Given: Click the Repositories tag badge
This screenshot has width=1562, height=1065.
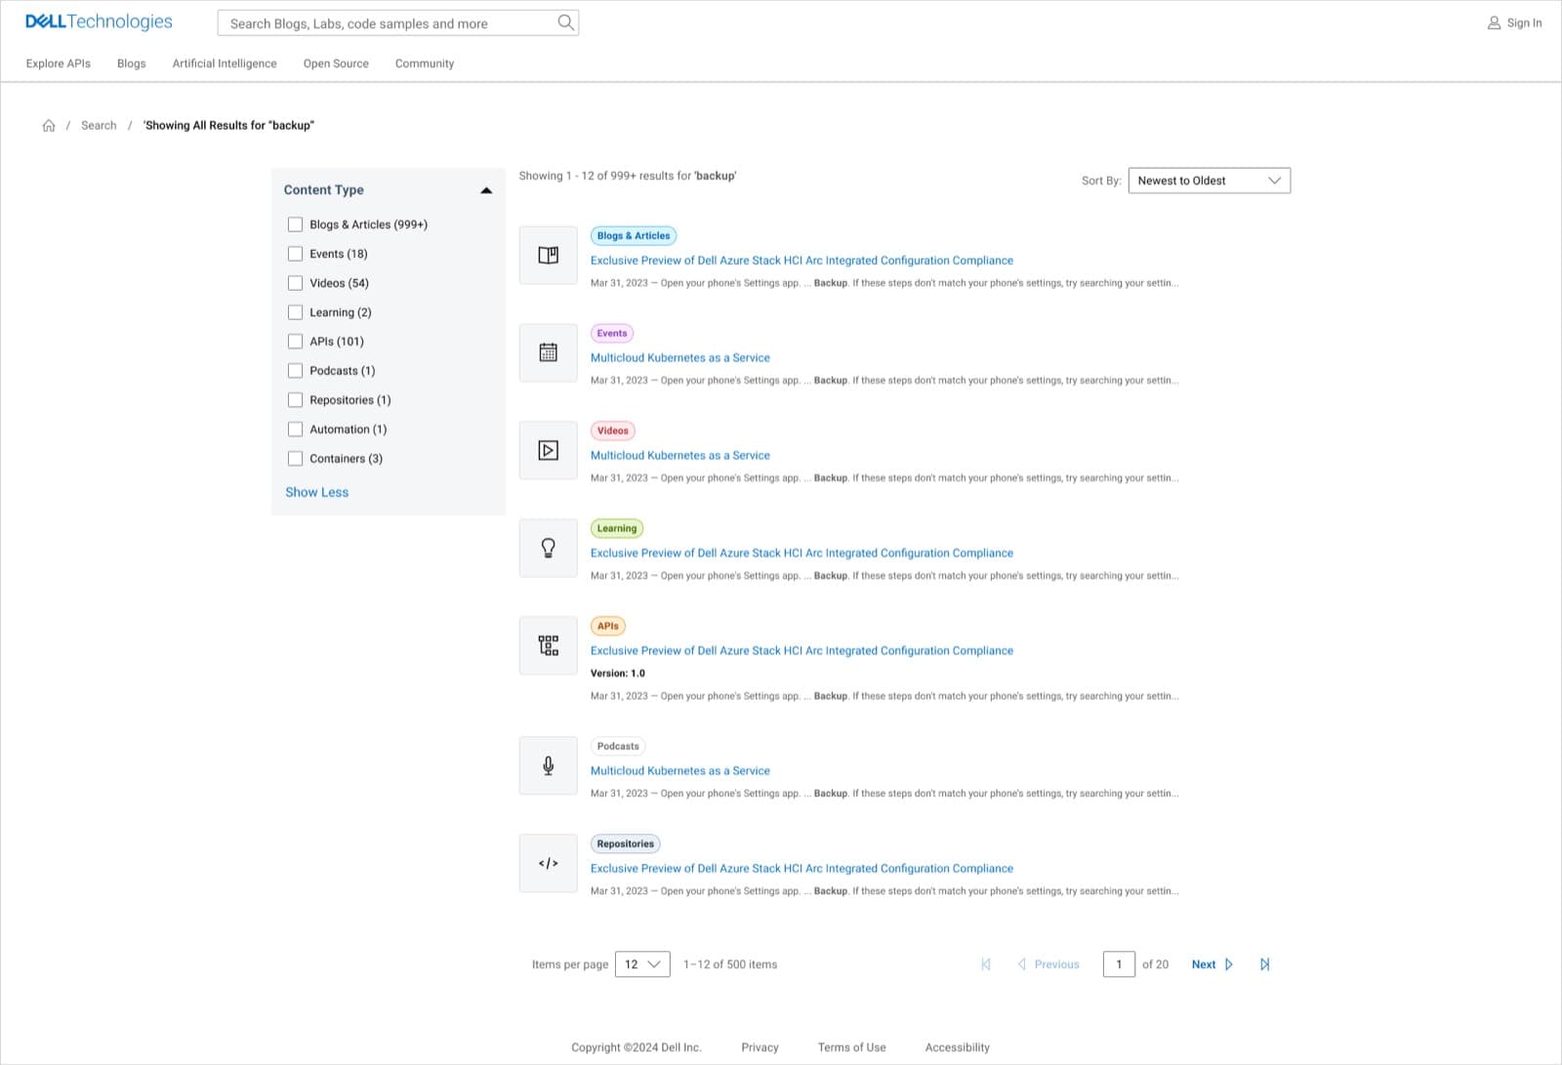Looking at the screenshot, I should coord(626,843).
